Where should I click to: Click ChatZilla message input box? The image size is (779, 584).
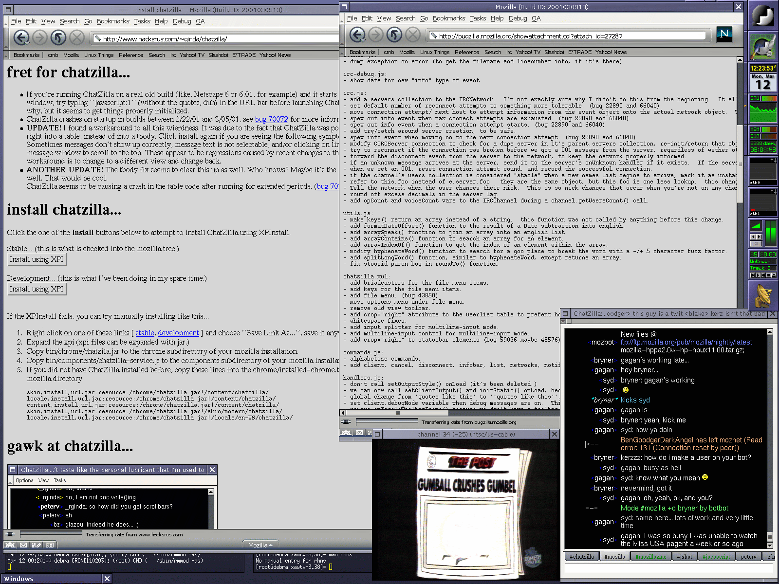pos(669,568)
